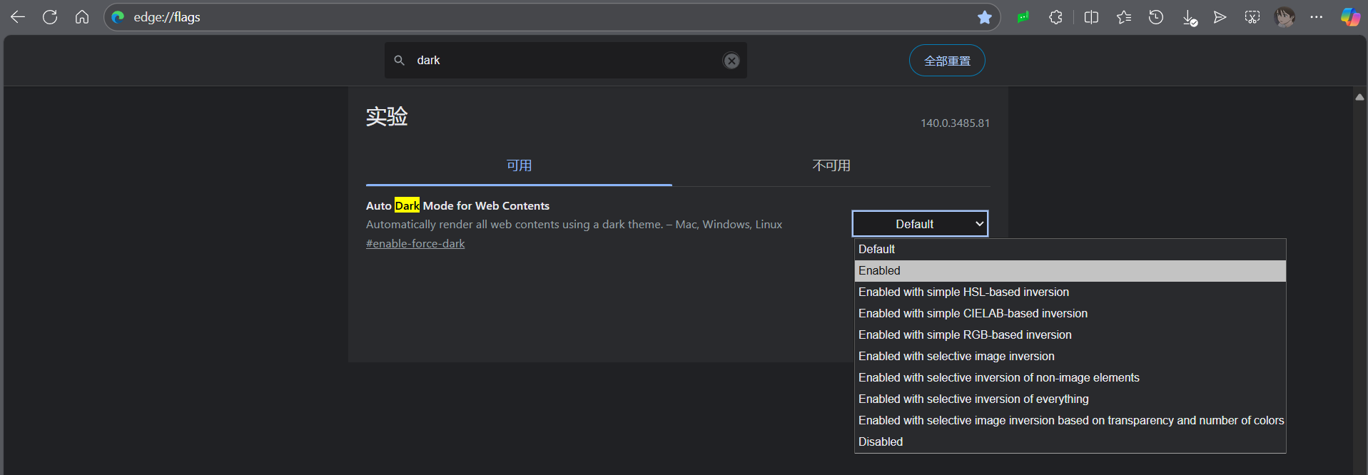Select "Enabled with simple HSL-based inversion"
The height and width of the screenshot is (475, 1368).
click(963, 292)
